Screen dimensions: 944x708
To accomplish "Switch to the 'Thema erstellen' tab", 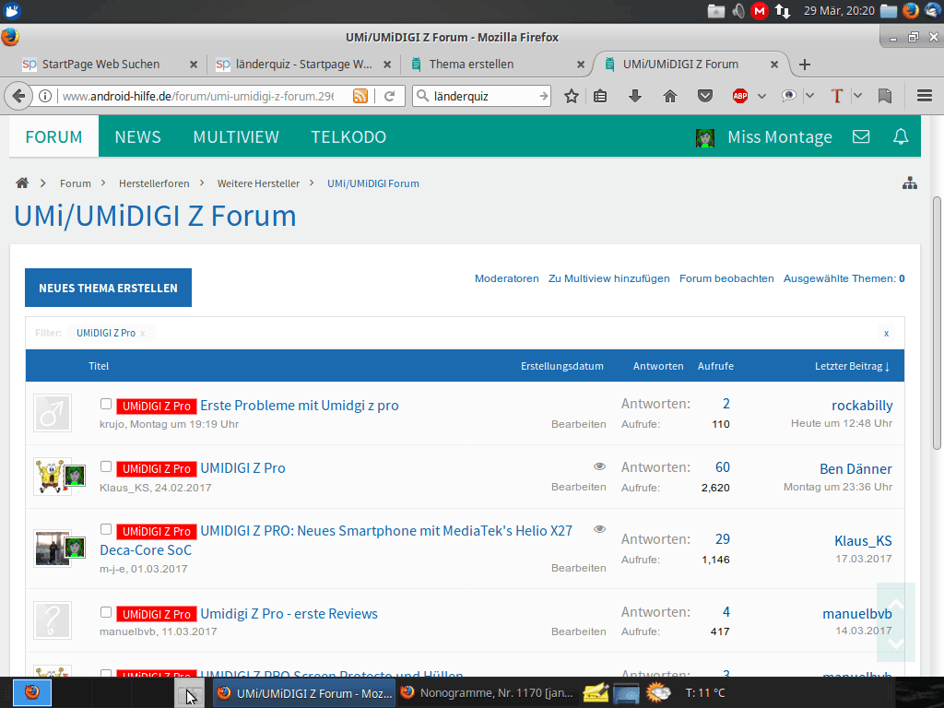I will pos(471,65).
